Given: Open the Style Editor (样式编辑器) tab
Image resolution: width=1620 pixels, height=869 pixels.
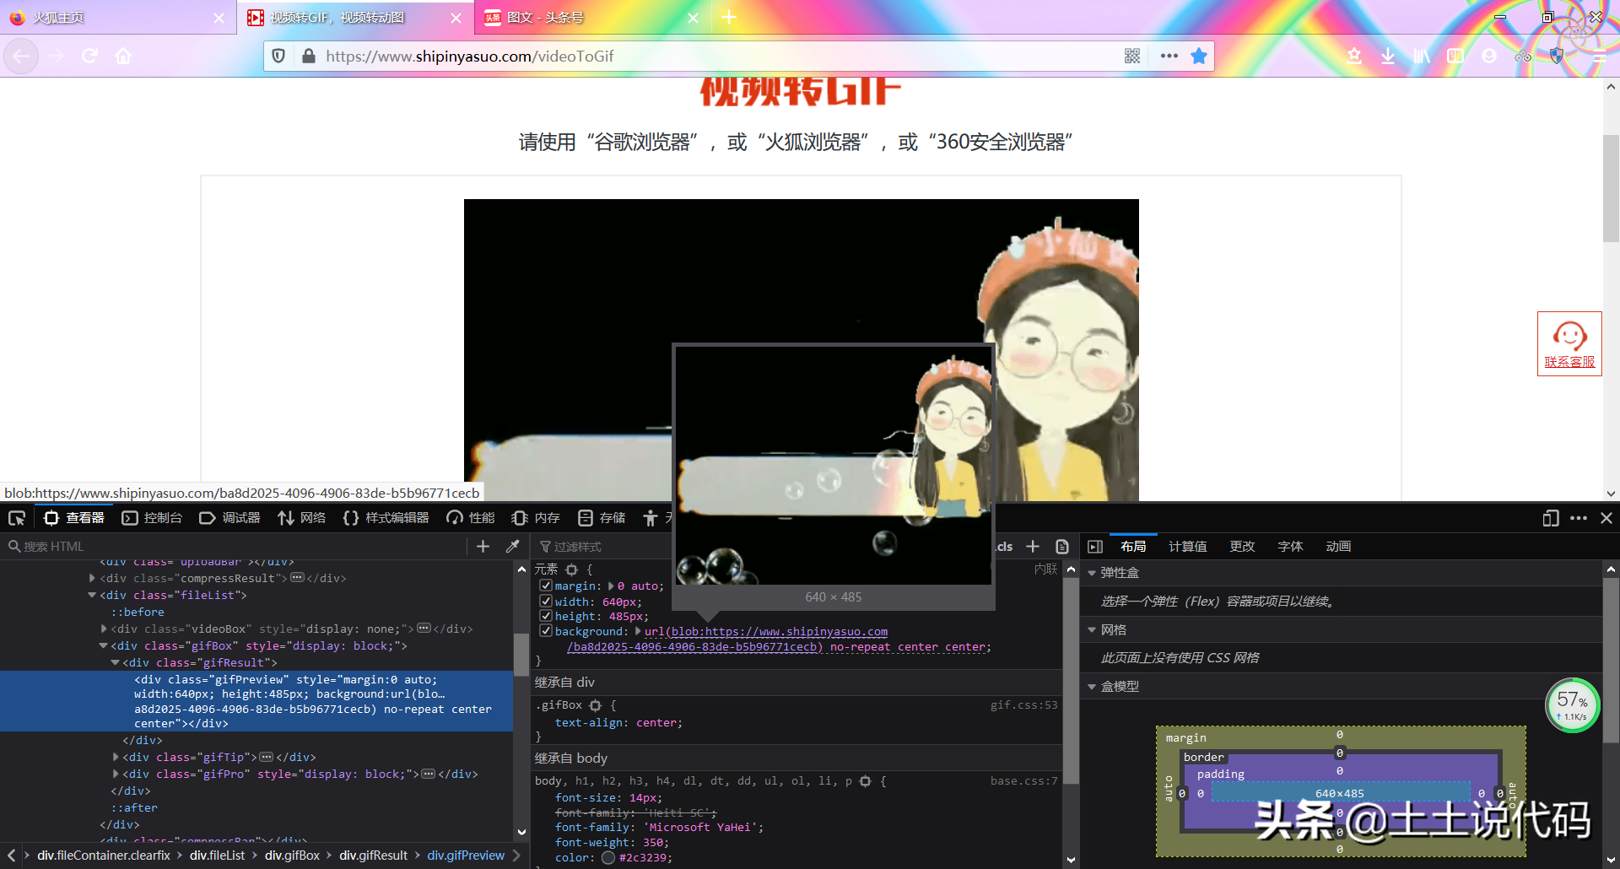Looking at the screenshot, I should [386, 518].
